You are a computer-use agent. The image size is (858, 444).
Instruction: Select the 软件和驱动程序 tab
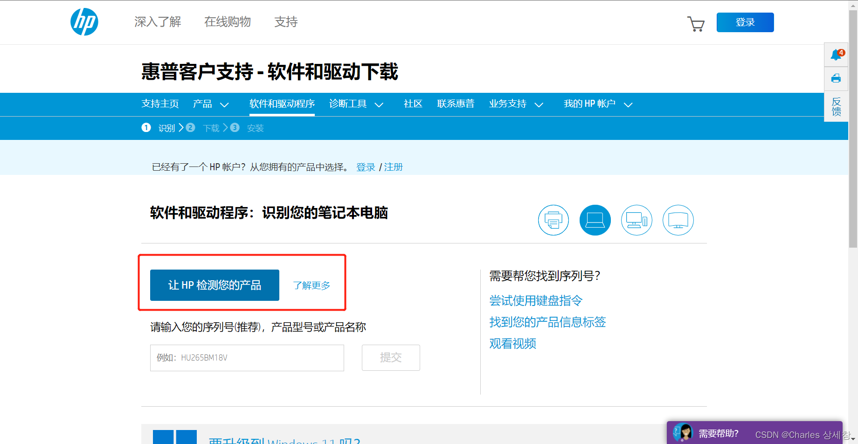tap(282, 104)
